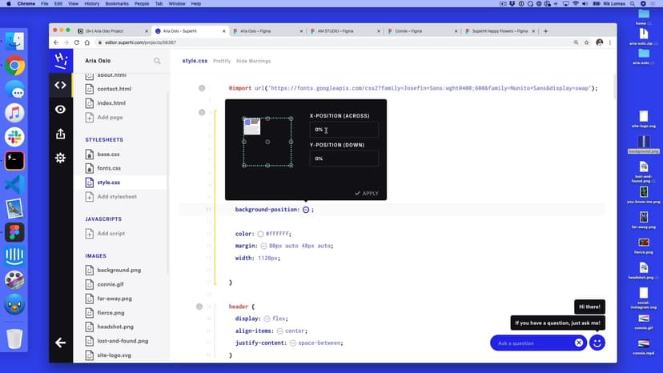Open project settings gear icon
Image resolution: width=663 pixels, height=373 pixels.
point(60,158)
